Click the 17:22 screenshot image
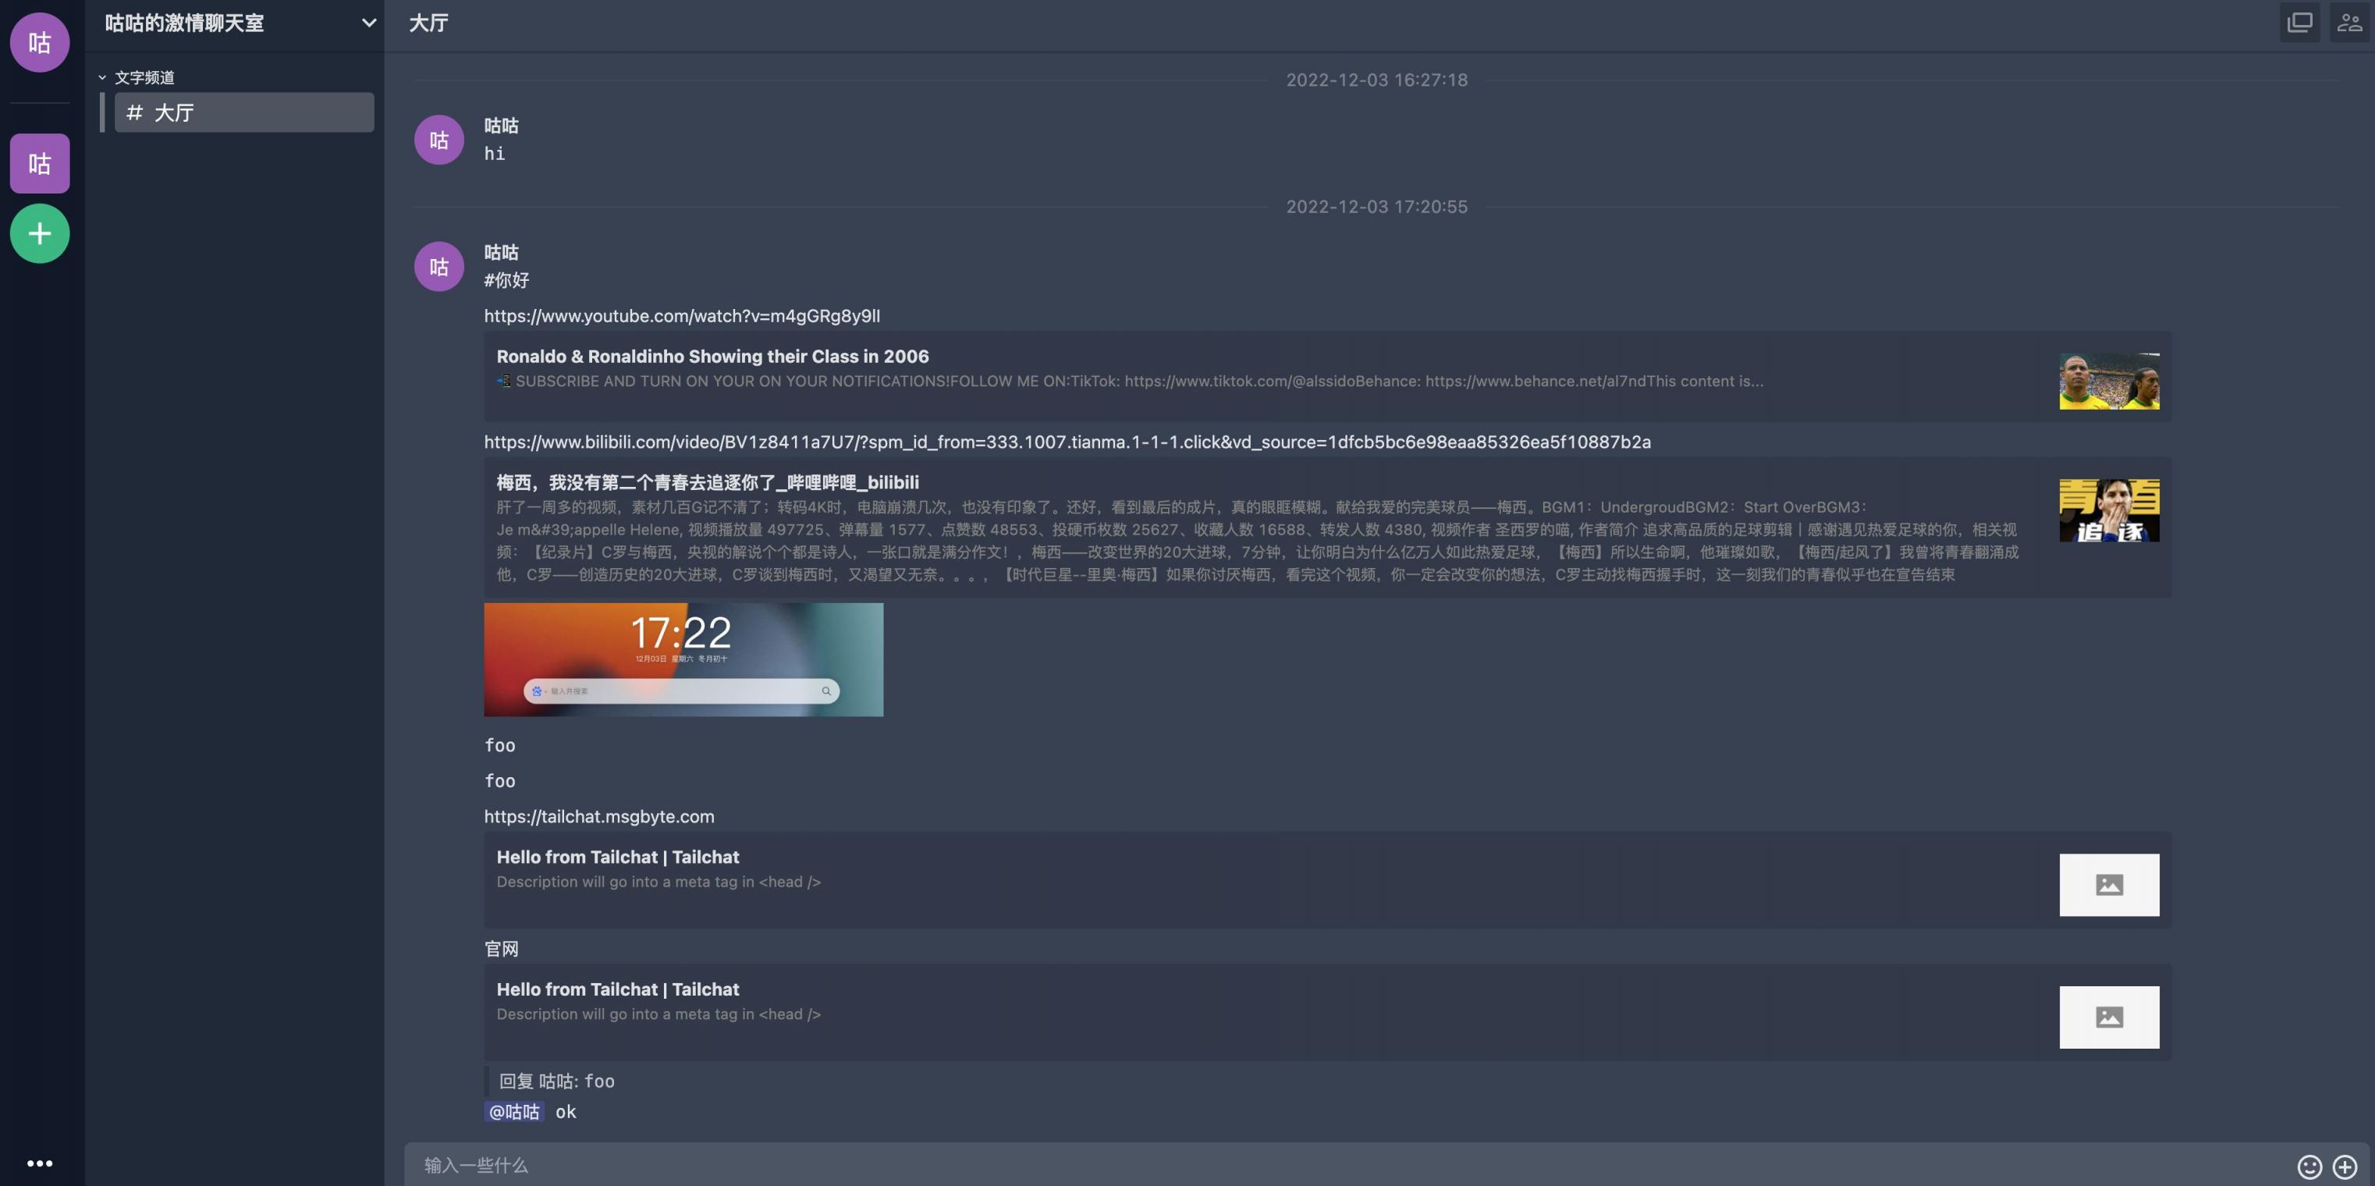Screen dimensions: 2375x1186 tap(683, 659)
